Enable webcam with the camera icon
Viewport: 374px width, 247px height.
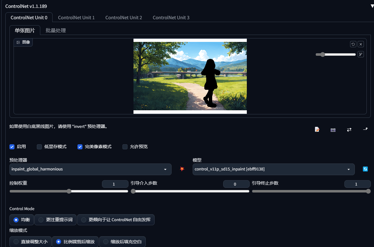point(333,130)
